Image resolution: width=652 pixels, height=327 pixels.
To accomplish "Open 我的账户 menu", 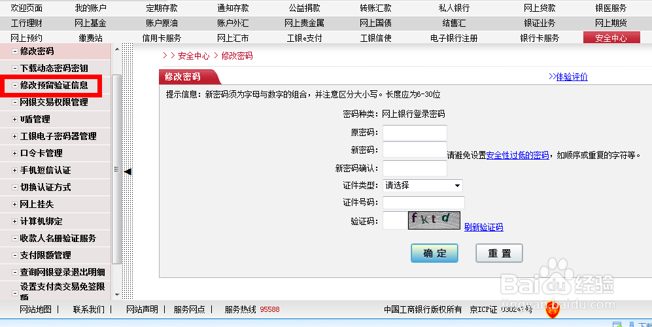I will 90,8.
